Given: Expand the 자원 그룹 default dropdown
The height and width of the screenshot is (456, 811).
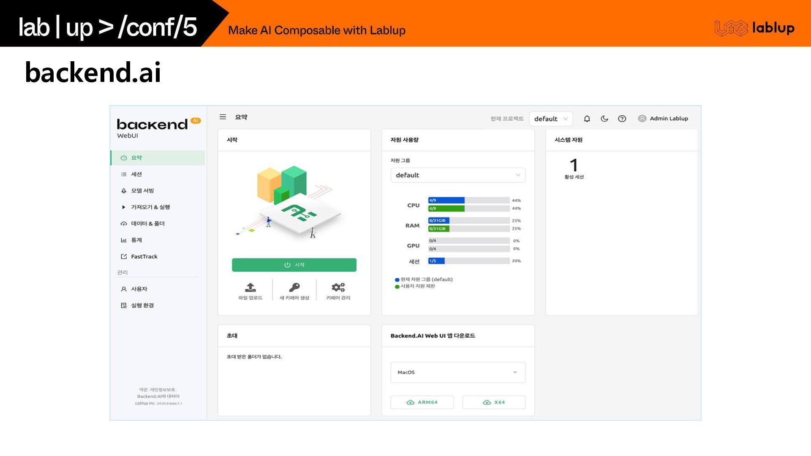Looking at the screenshot, I should [457, 175].
